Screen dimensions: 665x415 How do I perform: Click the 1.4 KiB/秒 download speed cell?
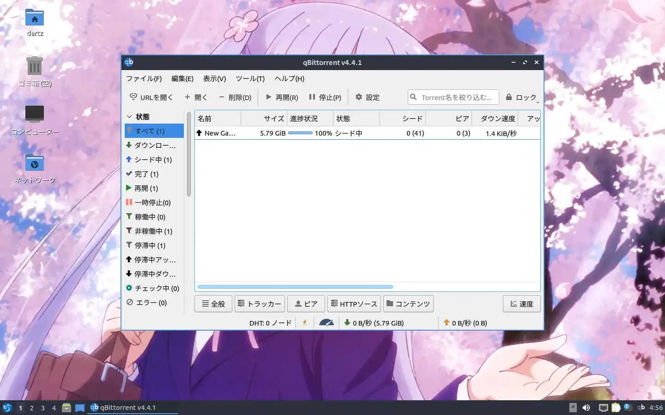[501, 133]
